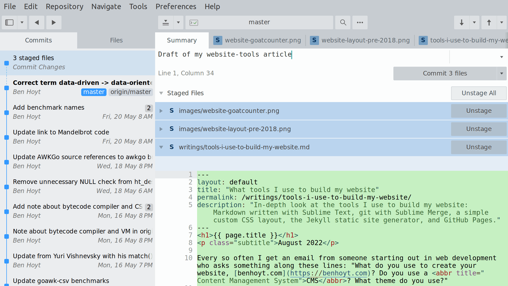This screenshot has height=286, width=508.
Task: Pull changes with the down-arrow icon
Action: click(x=461, y=22)
